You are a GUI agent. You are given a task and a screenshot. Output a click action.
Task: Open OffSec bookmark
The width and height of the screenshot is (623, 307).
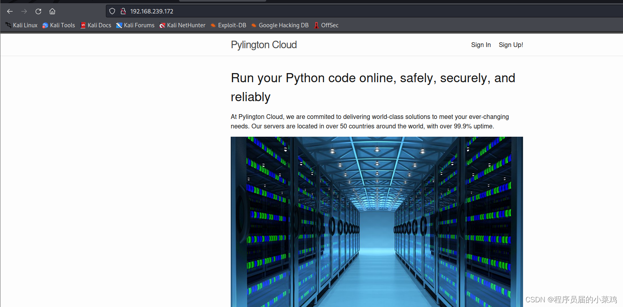click(326, 25)
